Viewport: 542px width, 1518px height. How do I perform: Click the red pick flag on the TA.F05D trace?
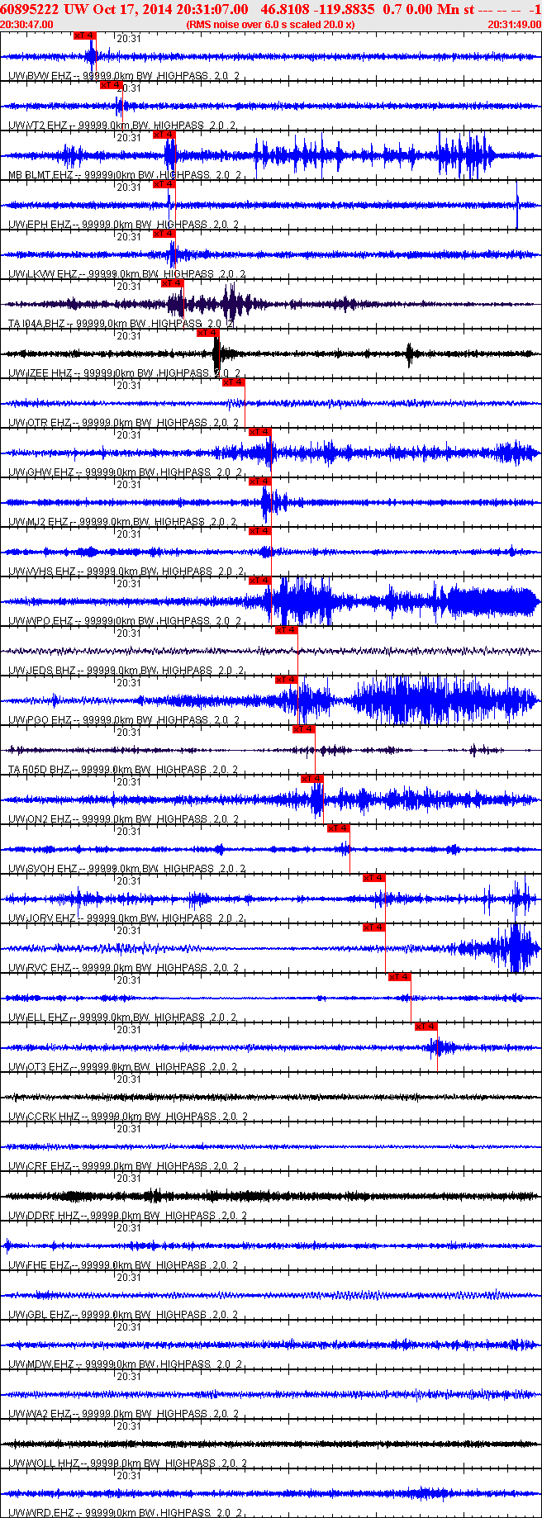tap(304, 729)
